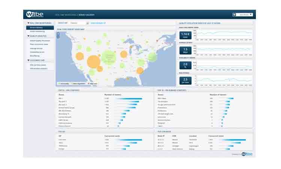Click the large green bubble in the map center
The image size is (281, 169).
[x=109, y=57]
